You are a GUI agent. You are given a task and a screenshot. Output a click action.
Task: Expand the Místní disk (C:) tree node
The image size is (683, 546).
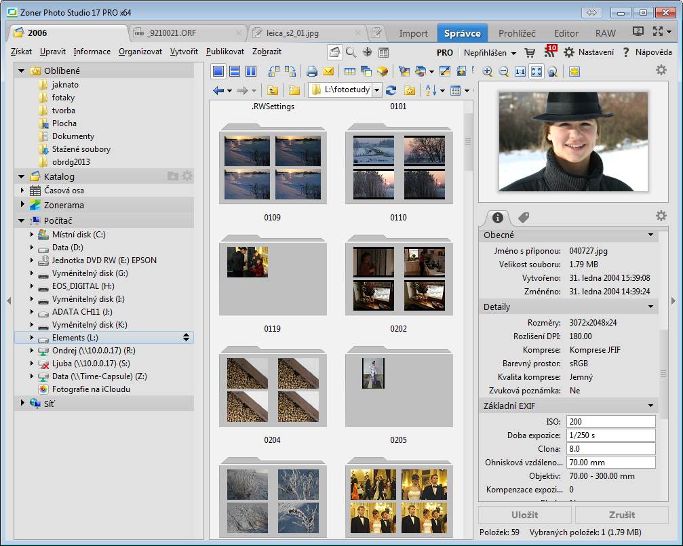[x=31, y=235]
